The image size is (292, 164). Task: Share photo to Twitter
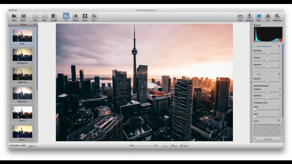tap(258, 16)
